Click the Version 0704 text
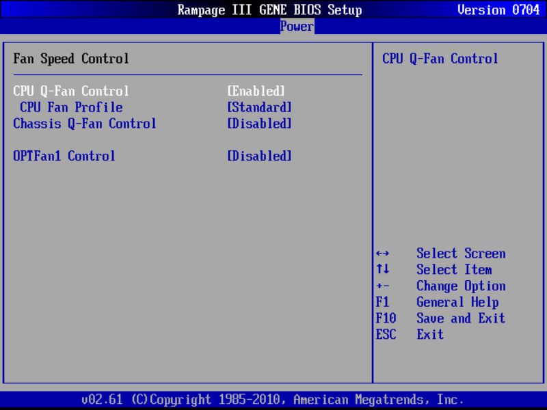Viewport: 547px width, 410px height. (498, 10)
